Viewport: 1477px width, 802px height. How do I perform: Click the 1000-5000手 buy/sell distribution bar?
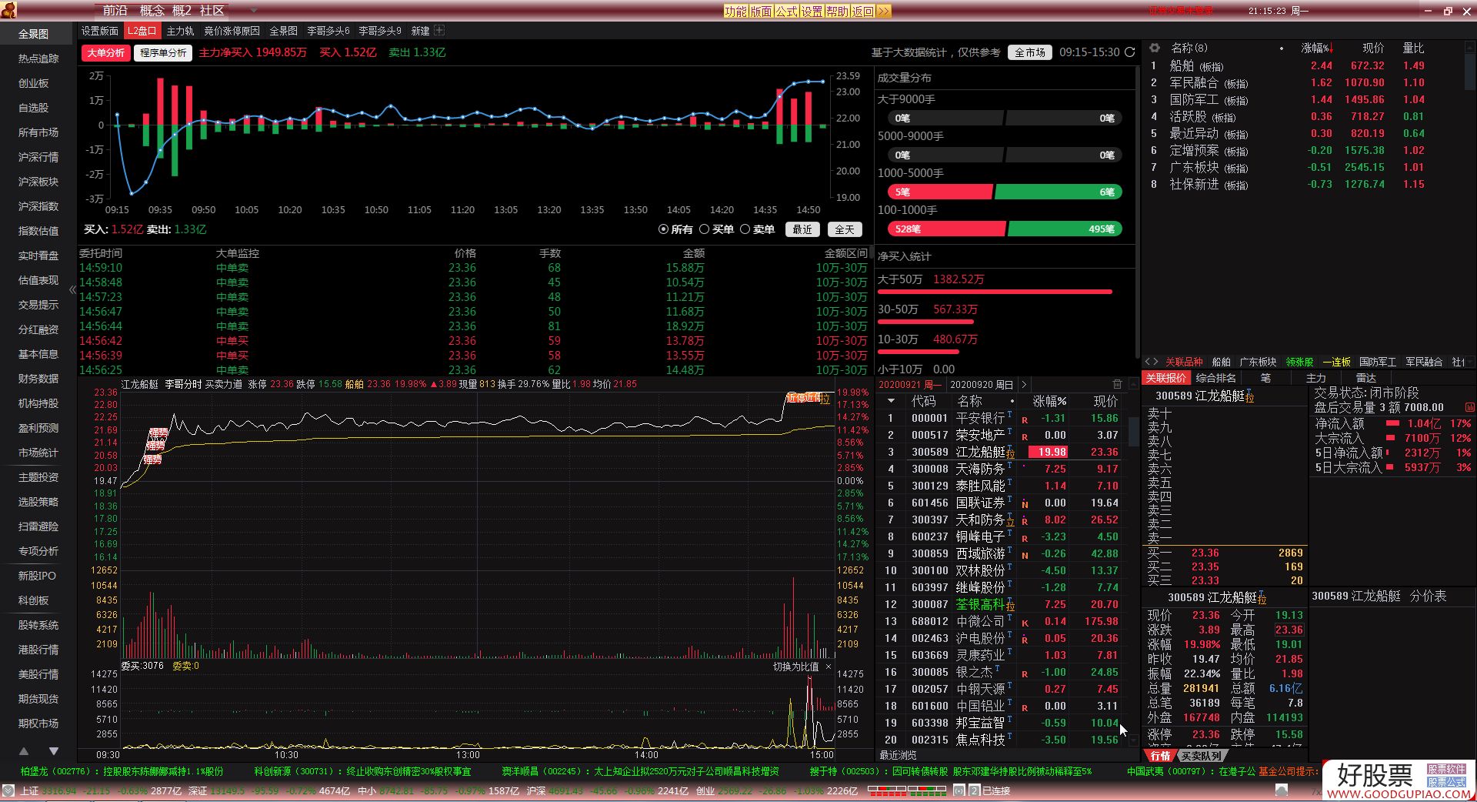(1005, 192)
